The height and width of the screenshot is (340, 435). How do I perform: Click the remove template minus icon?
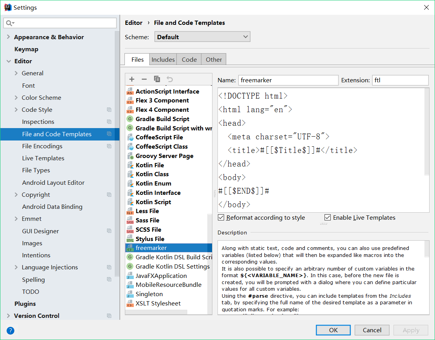tap(144, 79)
